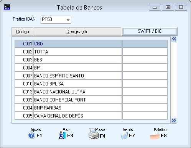The width and height of the screenshot is (191, 148).
Task: Jump to next records with double-right arrow
Action: pyautogui.click(x=174, y=120)
